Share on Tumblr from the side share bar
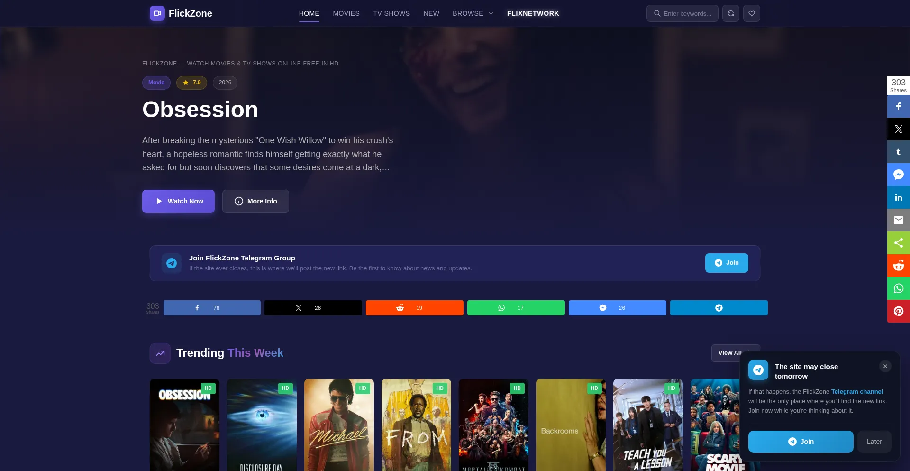Screen dimensions: 910x471 point(899,152)
